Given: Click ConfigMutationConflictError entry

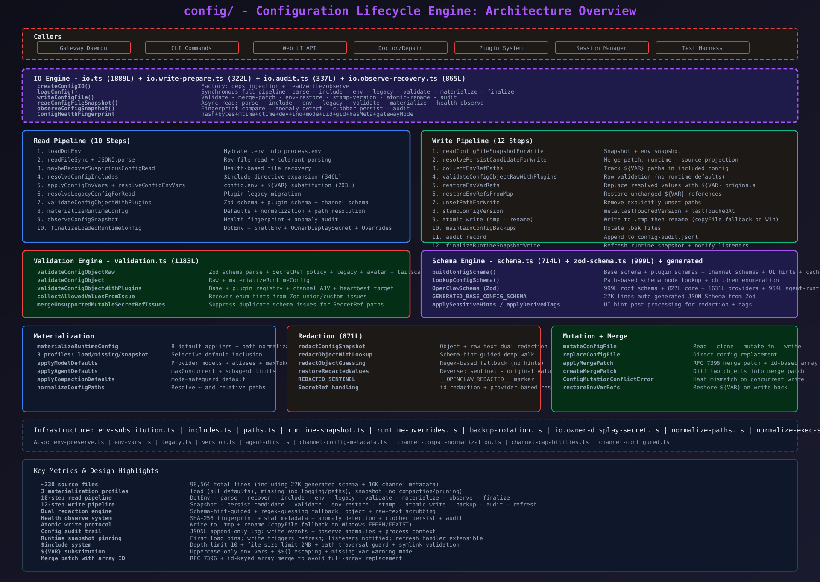Looking at the screenshot, I should tap(608, 379).
